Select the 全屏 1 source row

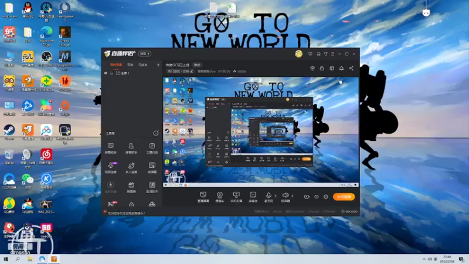(131, 73)
